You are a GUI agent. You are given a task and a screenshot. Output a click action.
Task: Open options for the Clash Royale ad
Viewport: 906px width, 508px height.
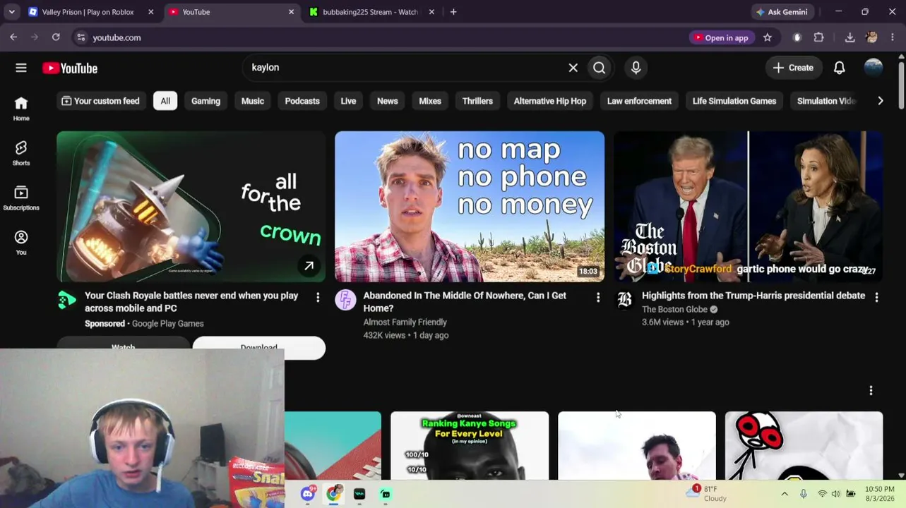(318, 298)
